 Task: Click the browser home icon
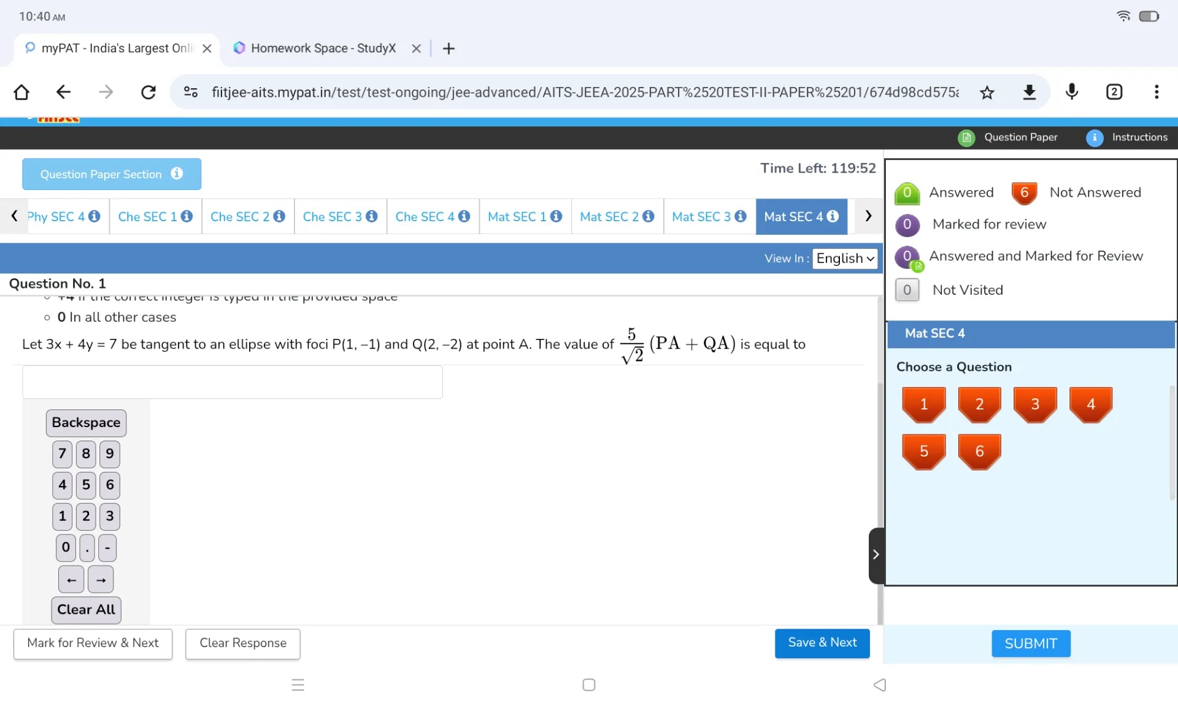21,93
